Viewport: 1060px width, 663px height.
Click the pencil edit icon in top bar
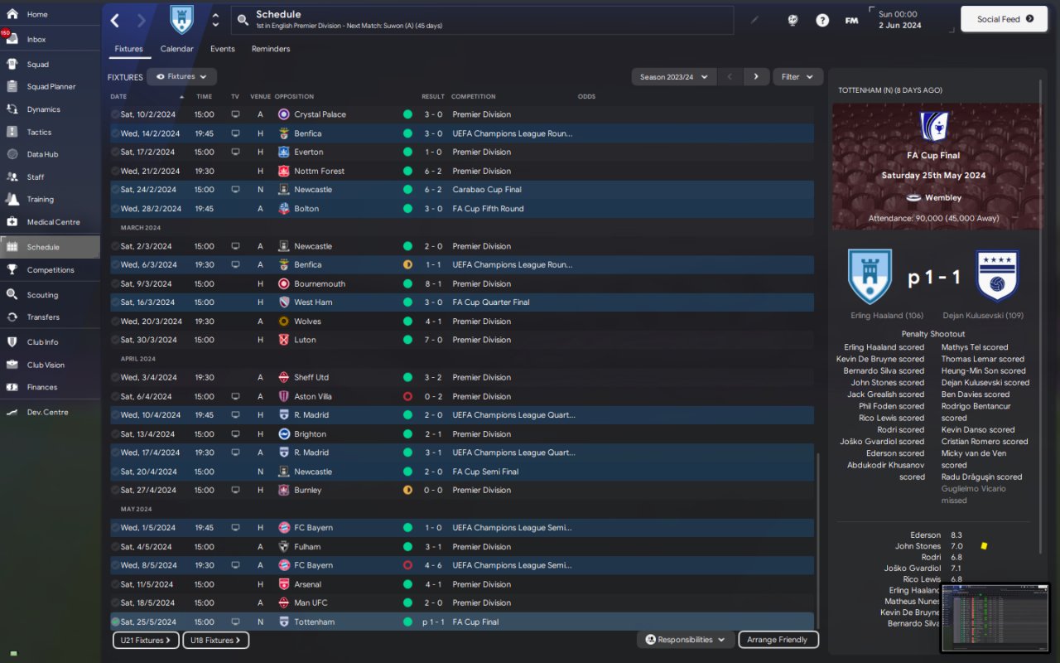coord(754,20)
